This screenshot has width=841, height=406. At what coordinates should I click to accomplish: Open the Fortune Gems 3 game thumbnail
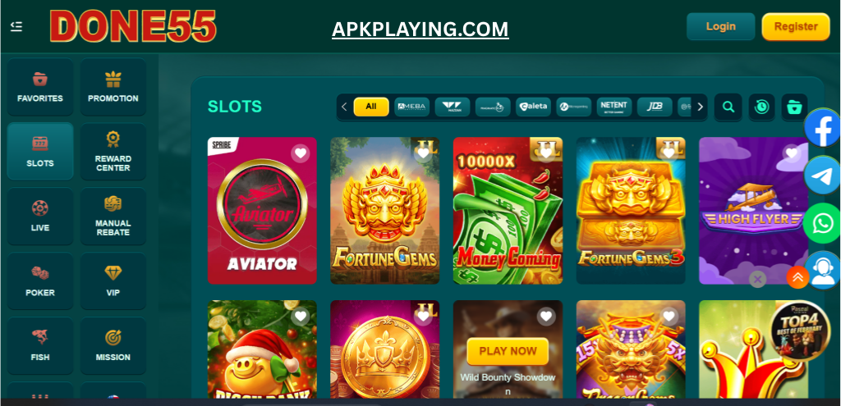(631, 211)
